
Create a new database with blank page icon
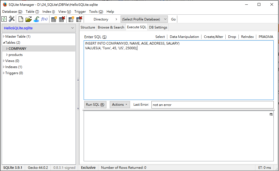[x=21, y=19]
